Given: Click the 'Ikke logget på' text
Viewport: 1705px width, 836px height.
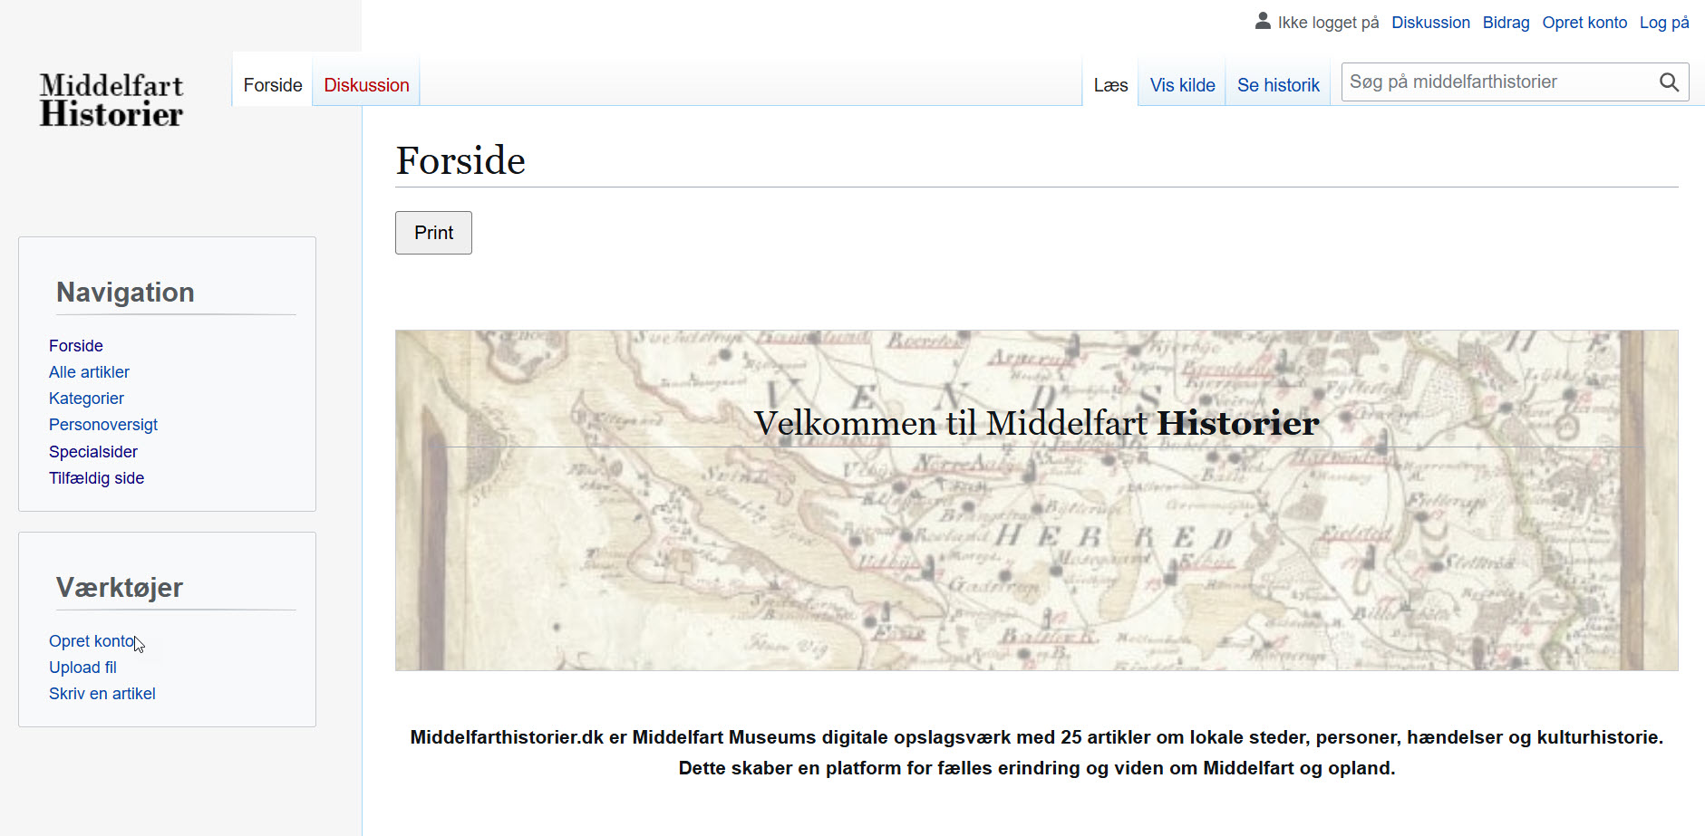Looking at the screenshot, I should (x=1328, y=23).
